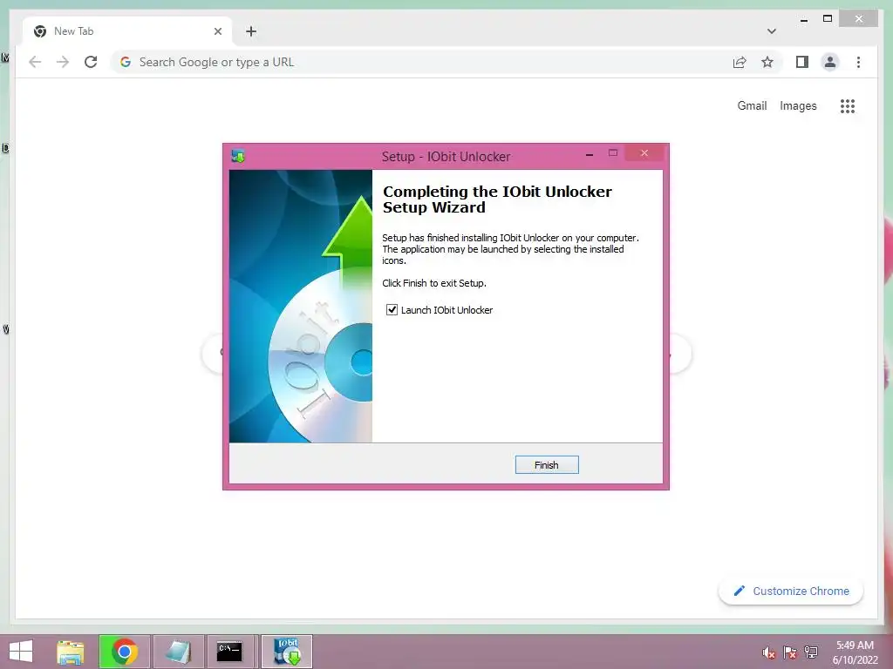The image size is (893, 669).
Task: Reload the Chrome page
Action: [x=91, y=62]
